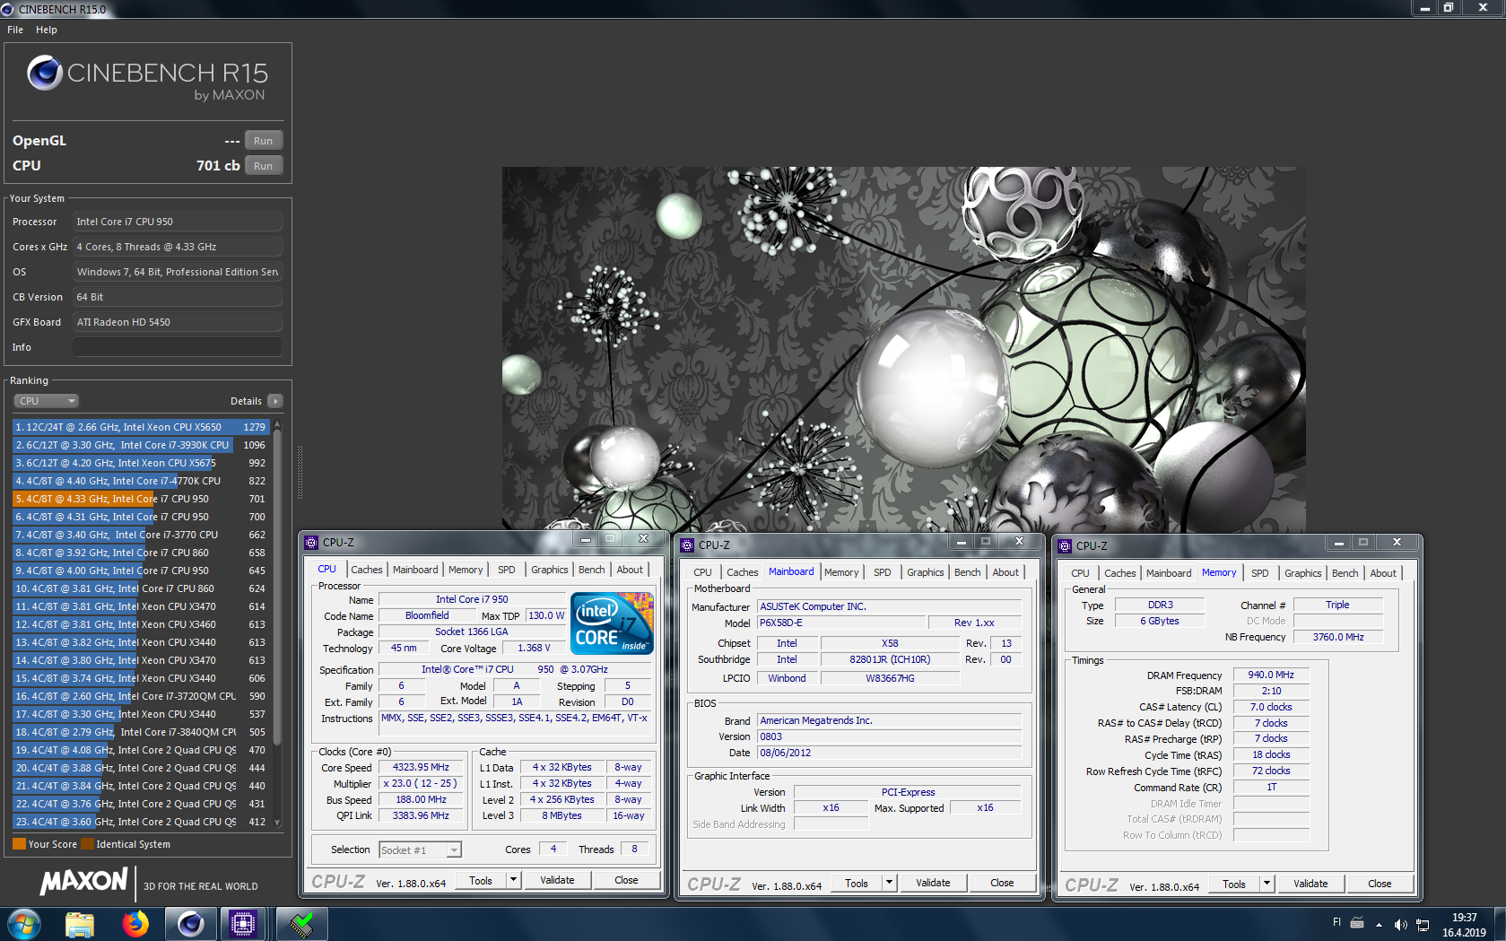Image resolution: width=1506 pixels, height=941 pixels.
Task: Expand Tools dropdown arrow in Mainboard window
Action: tap(890, 883)
